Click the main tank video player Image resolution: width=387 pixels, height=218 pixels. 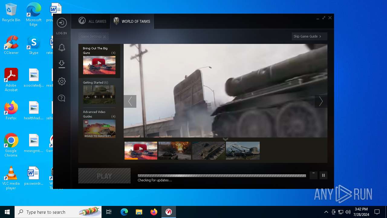coord(226,91)
